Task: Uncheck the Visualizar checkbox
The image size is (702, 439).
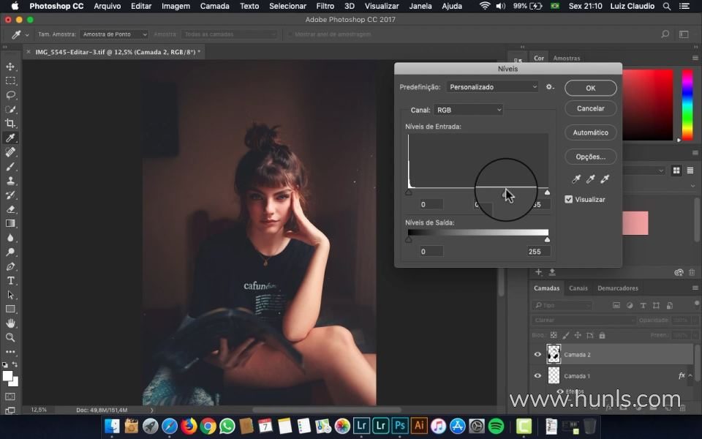Action: [x=569, y=199]
